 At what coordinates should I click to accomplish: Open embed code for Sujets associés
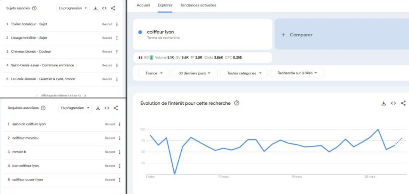(x=104, y=8)
